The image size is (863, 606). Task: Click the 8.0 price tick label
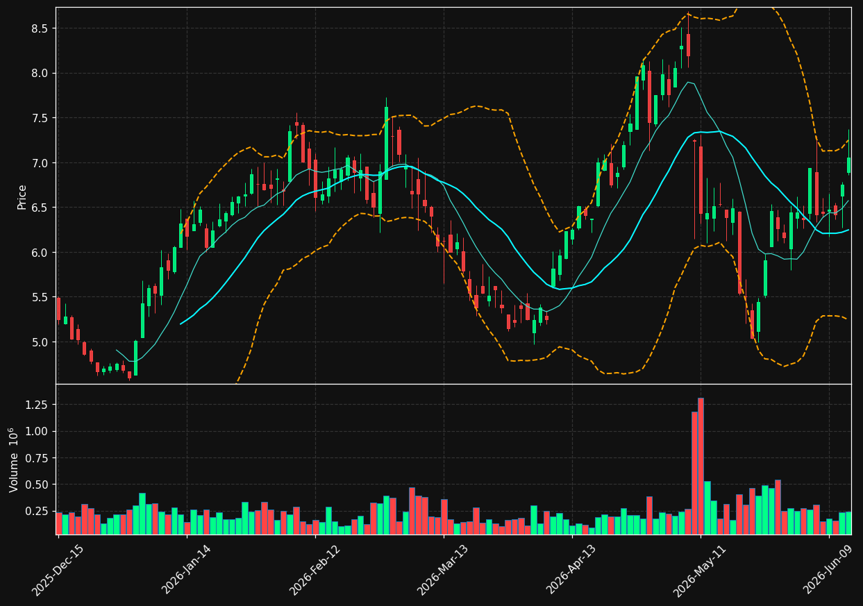coord(40,74)
